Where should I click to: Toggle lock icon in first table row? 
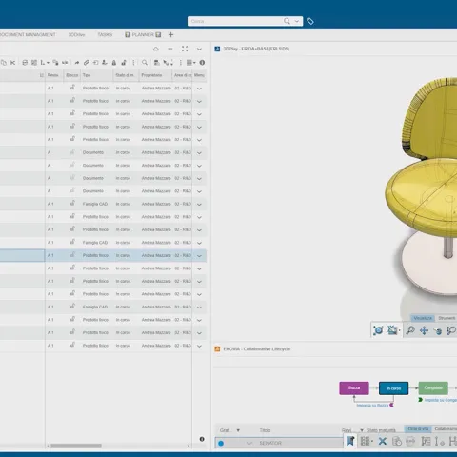[72, 88]
